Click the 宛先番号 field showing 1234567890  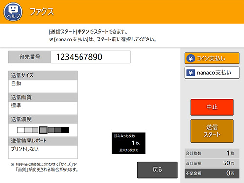tap(91, 57)
